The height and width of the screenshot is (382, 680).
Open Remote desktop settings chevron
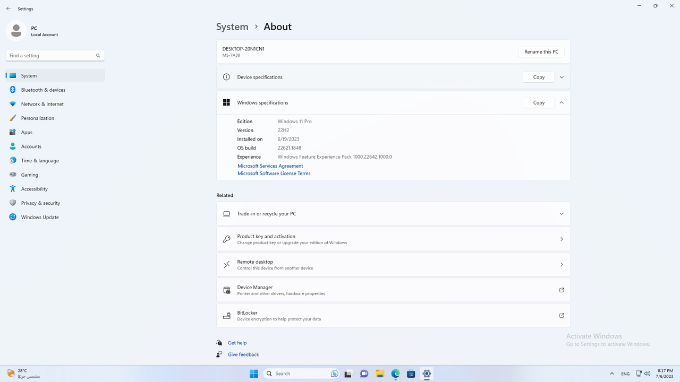click(562, 265)
